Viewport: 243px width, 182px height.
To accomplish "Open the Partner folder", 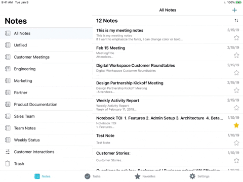I will point(46,93).
